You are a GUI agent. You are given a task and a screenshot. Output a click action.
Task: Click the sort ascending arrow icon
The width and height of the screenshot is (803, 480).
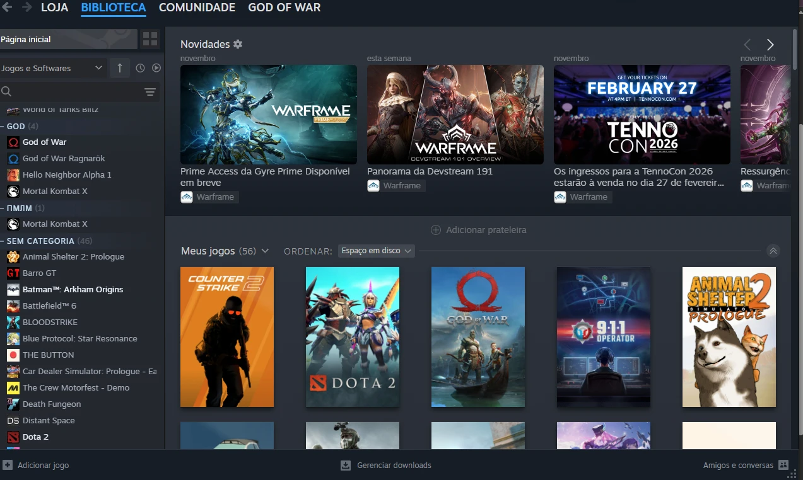click(x=120, y=68)
